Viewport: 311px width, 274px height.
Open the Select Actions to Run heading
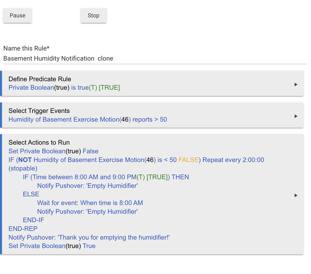39,142
